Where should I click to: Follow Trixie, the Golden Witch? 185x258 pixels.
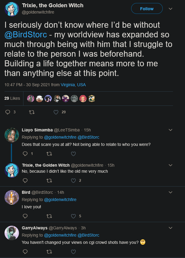pyautogui.click(x=147, y=8)
